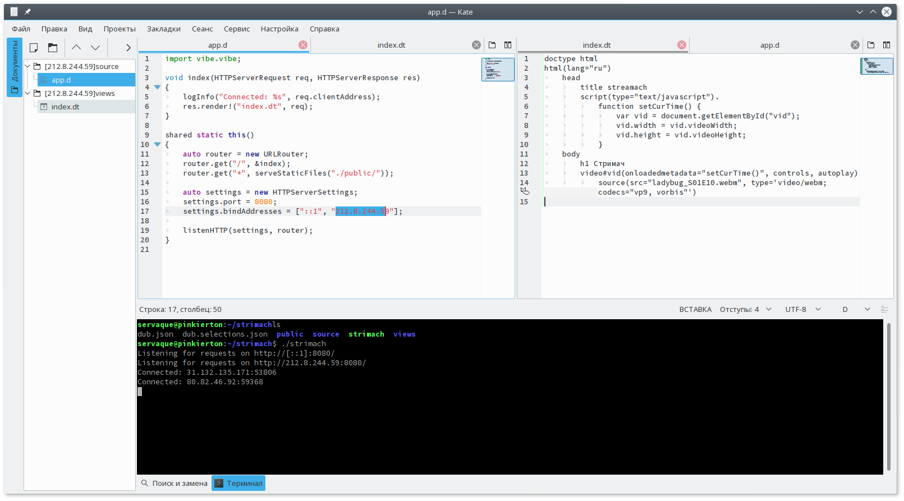Fold code block at line 4 in app.d
The width and height of the screenshot is (904, 501).
(x=158, y=88)
